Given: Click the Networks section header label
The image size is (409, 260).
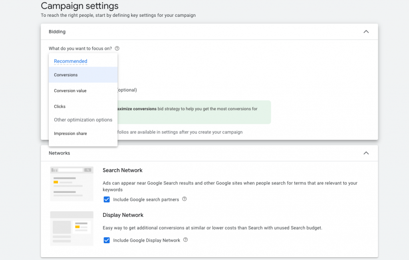Looking at the screenshot, I should [60, 153].
